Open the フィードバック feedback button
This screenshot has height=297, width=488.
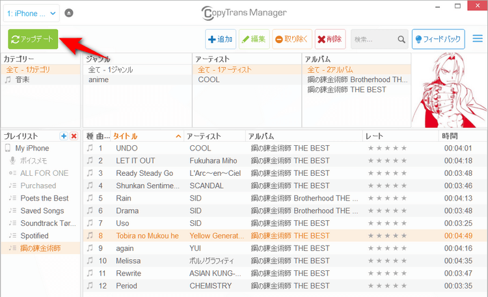coord(438,39)
